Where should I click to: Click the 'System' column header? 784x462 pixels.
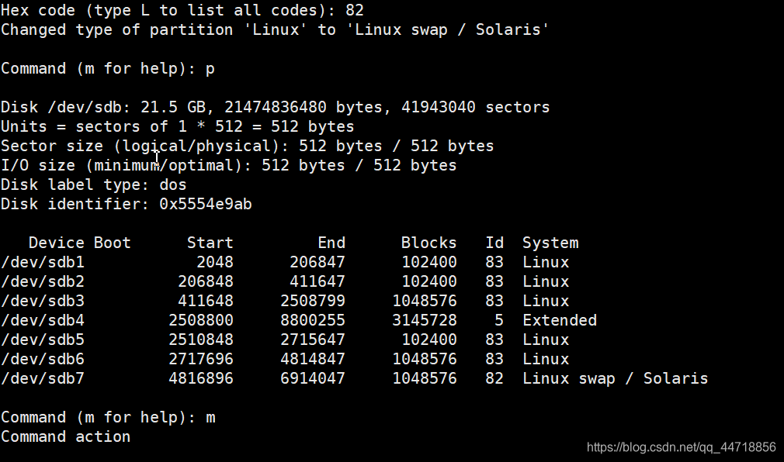pos(550,243)
